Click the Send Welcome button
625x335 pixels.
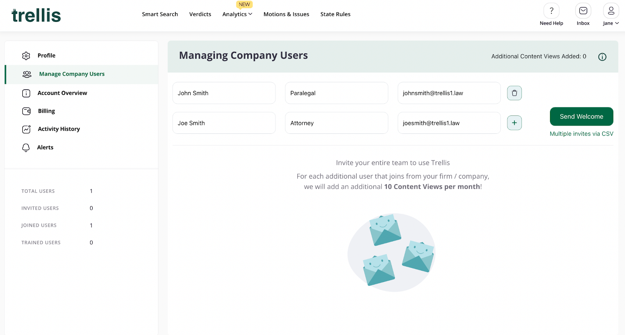pos(581,117)
